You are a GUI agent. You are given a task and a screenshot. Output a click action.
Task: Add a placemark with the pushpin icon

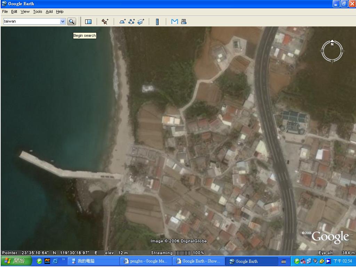click(x=105, y=22)
